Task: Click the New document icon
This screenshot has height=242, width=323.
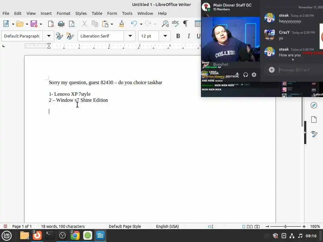Action: pyautogui.click(x=6, y=24)
